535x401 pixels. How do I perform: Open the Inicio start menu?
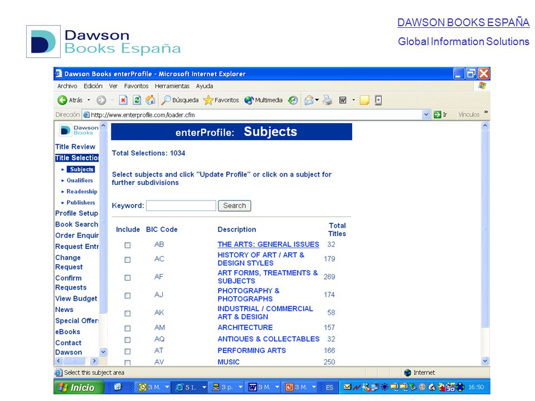(x=79, y=387)
